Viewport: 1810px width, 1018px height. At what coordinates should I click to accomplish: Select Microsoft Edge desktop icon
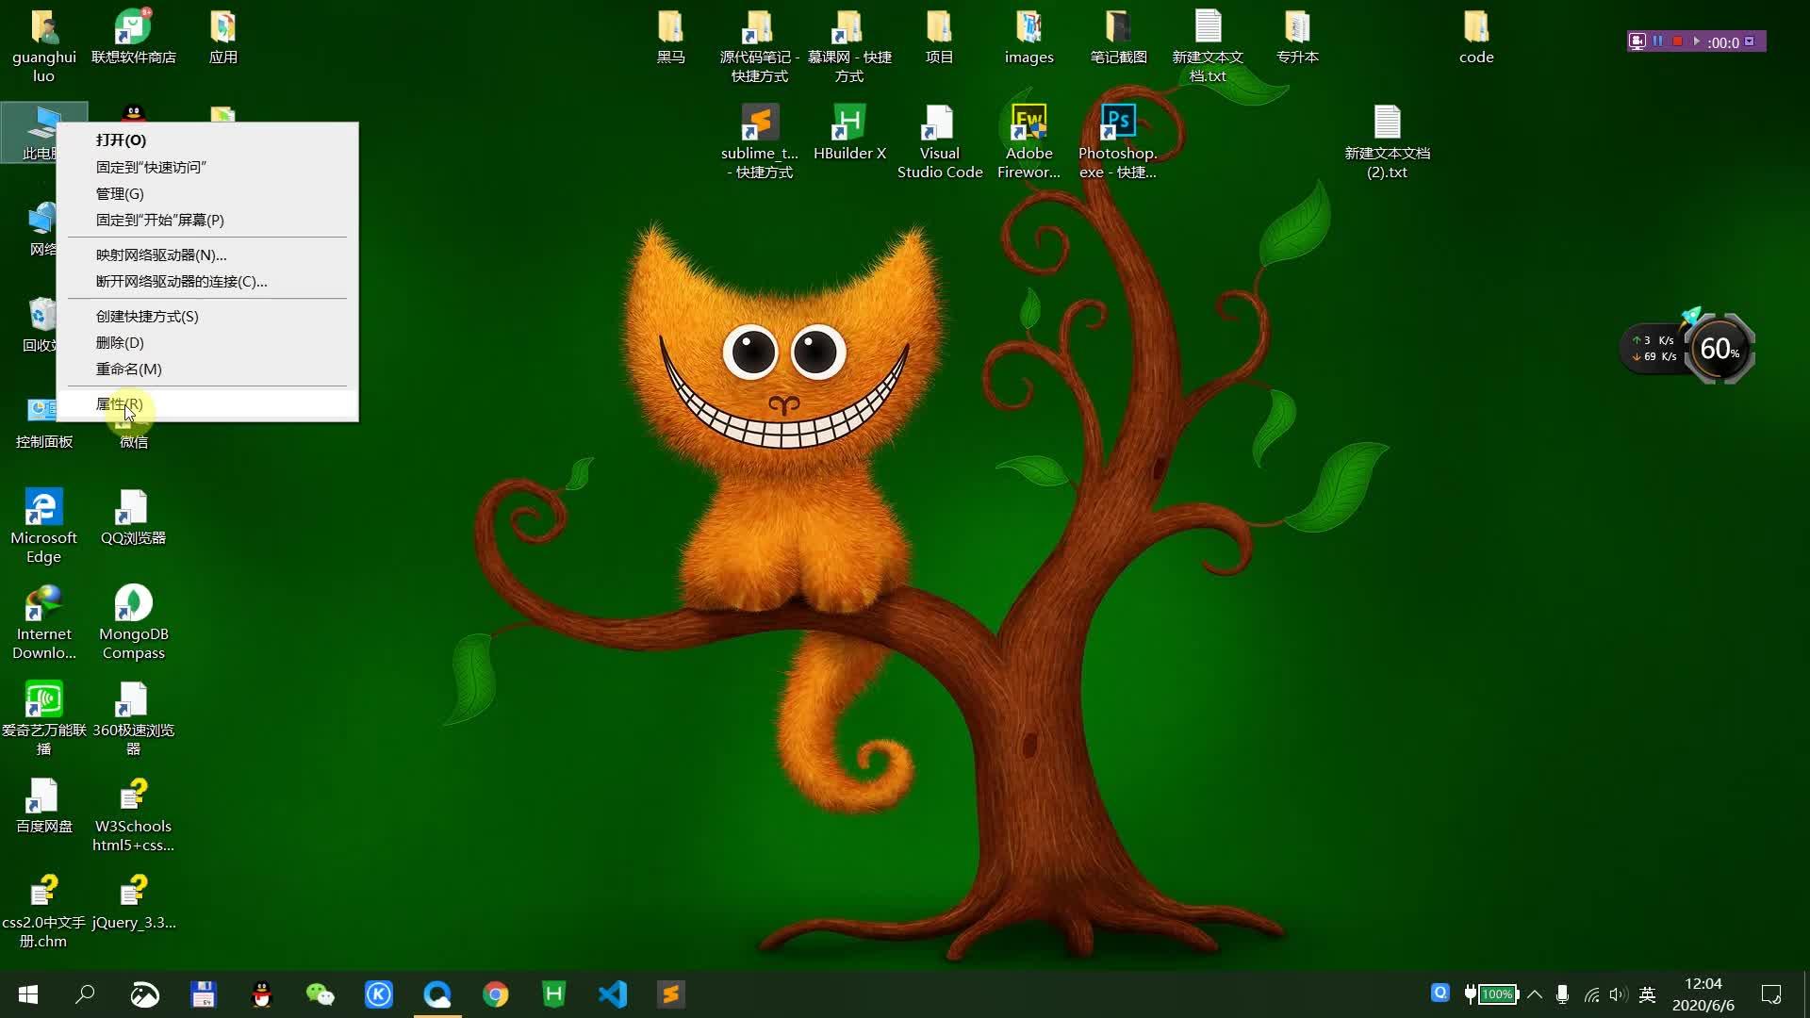point(43,526)
